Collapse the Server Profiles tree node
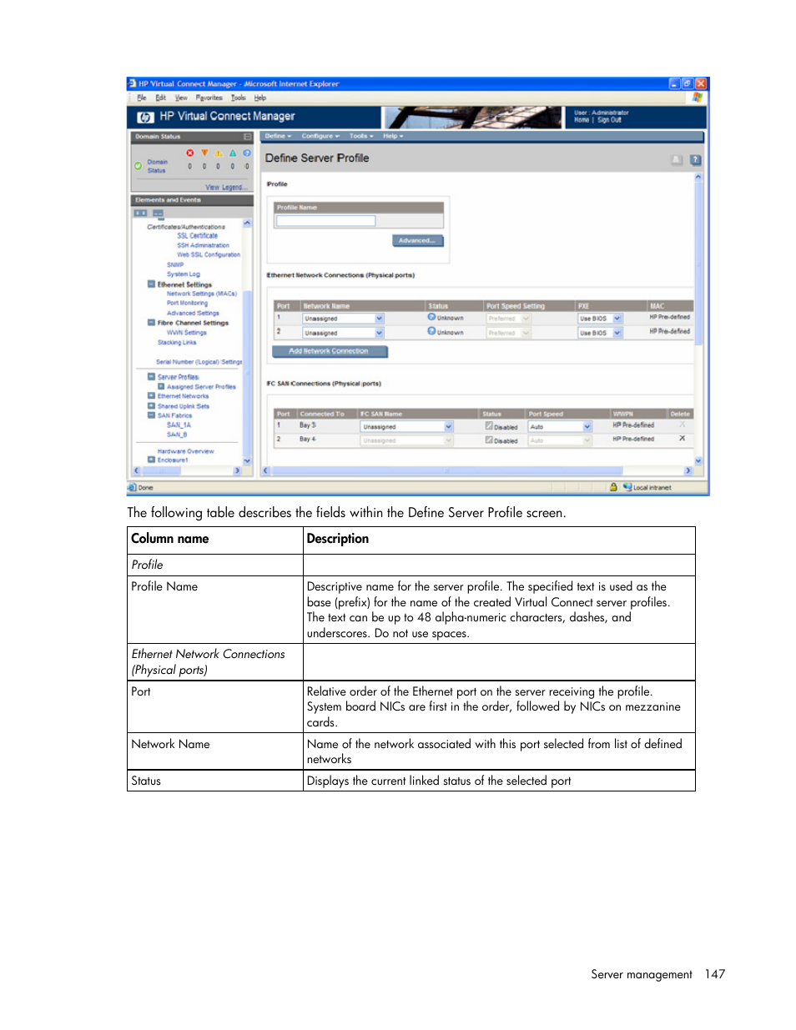Screen dimensions: 796x1030 (x=151, y=377)
